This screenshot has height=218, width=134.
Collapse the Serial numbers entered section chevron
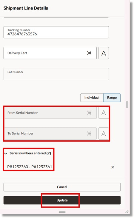coord(6,153)
